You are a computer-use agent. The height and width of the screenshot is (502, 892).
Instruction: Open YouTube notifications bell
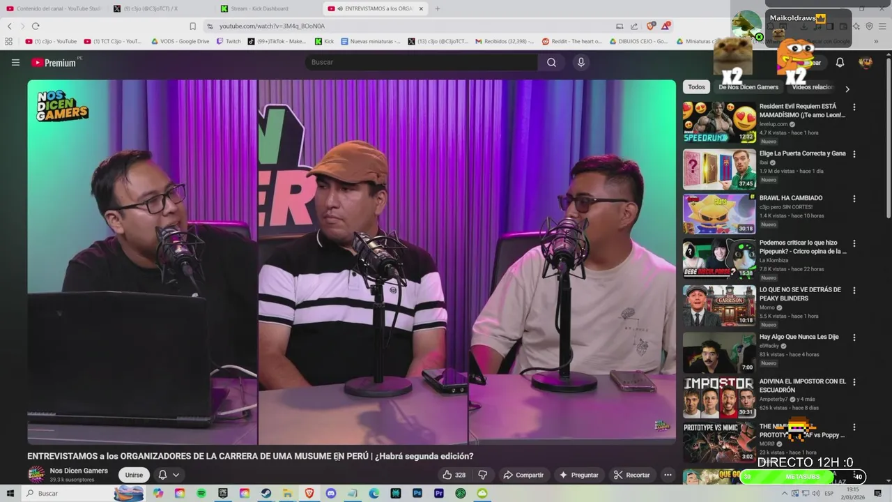(840, 62)
